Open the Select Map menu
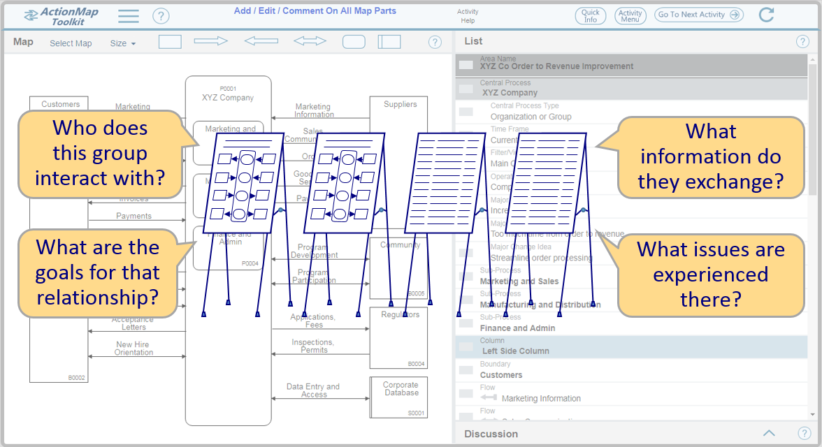Image resolution: width=822 pixels, height=447 pixels. [71, 43]
